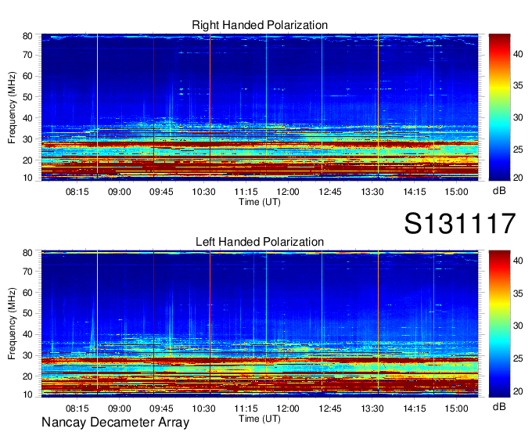Click the 11:15 tick on bottom plot
Viewport: 532px width, 432px height.
[x=246, y=409]
